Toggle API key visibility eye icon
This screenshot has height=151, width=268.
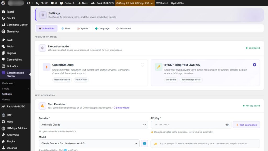[227, 125]
